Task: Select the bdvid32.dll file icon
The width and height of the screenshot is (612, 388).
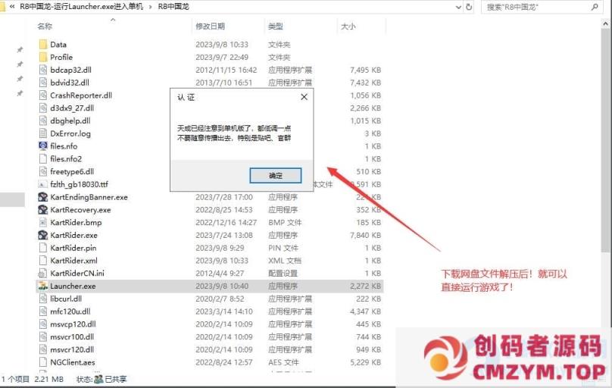Action: click(x=43, y=83)
